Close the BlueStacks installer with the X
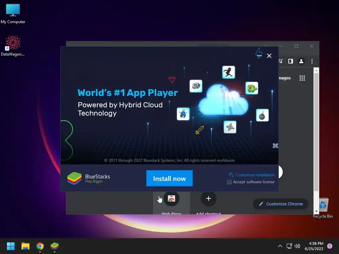Screen dimensions: 339x254 269,56
